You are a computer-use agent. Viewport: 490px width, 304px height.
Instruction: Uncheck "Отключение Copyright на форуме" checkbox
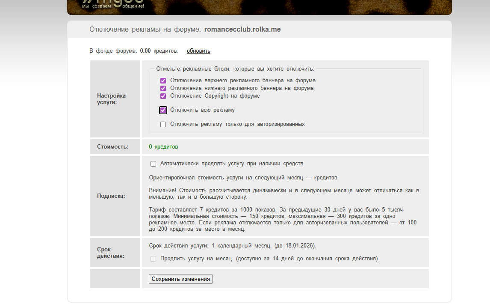[163, 96]
